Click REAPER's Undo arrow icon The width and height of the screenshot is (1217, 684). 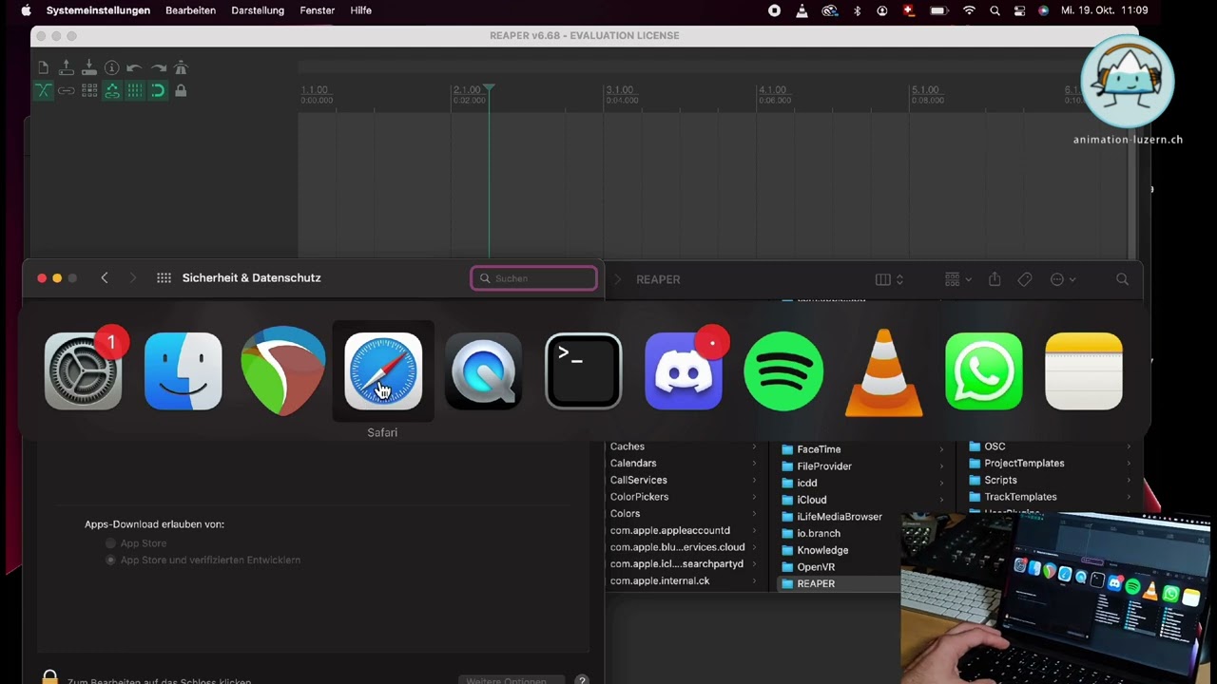coord(135,67)
